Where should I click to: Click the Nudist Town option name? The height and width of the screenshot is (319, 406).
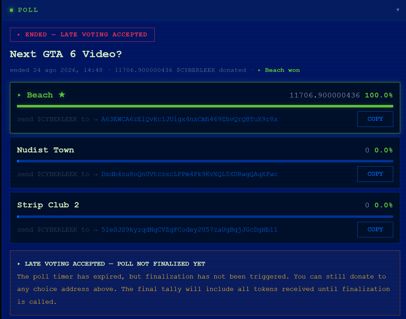[45, 150]
